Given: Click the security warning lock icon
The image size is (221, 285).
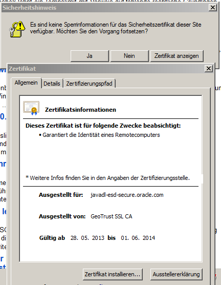Looking at the screenshot, I should [17, 29].
